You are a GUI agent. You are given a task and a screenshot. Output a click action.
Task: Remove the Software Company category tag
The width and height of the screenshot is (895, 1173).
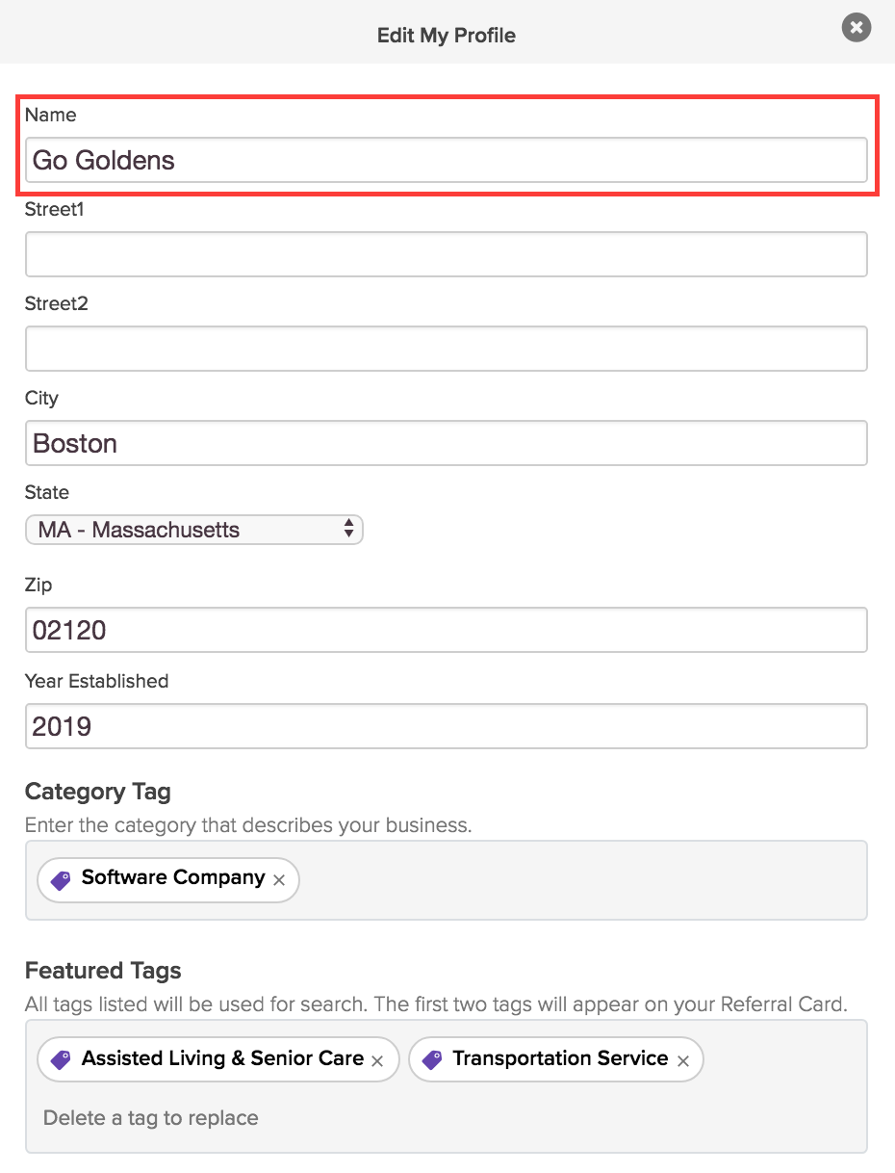tap(279, 880)
